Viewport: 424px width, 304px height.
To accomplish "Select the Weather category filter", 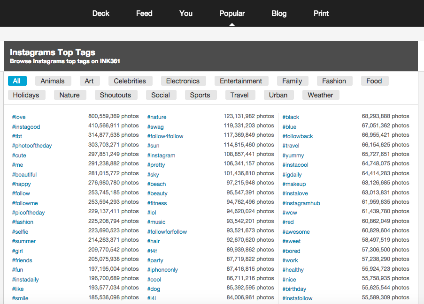I will (320, 95).
